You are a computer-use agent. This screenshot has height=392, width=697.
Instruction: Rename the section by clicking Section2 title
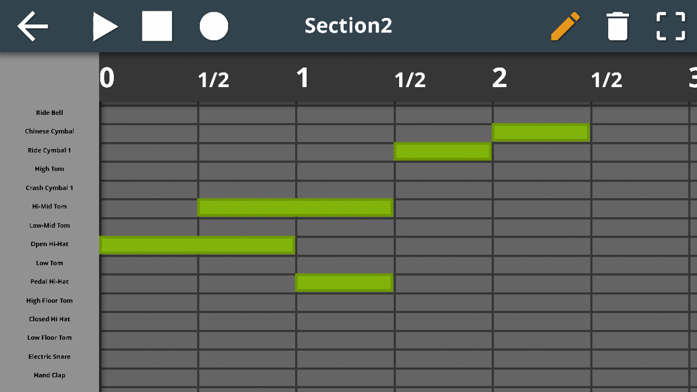tap(348, 26)
